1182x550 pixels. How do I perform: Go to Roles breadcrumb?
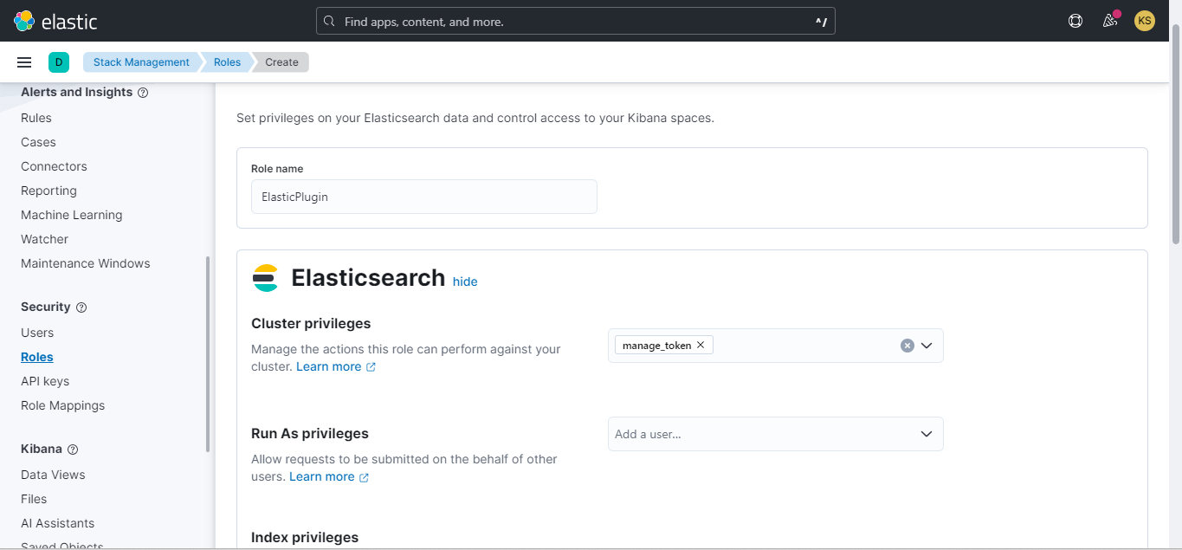click(x=228, y=62)
